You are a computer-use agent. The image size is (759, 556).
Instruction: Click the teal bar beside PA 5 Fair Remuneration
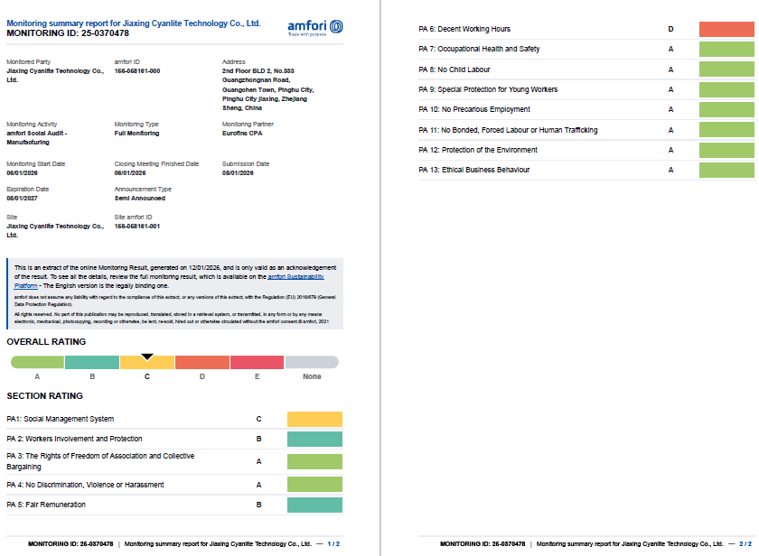[x=314, y=505]
